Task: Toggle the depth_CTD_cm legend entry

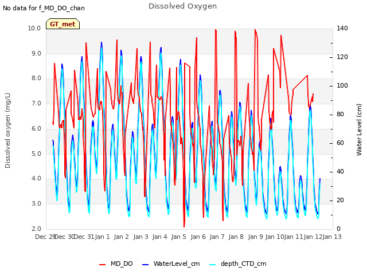Action: [238, 264]
